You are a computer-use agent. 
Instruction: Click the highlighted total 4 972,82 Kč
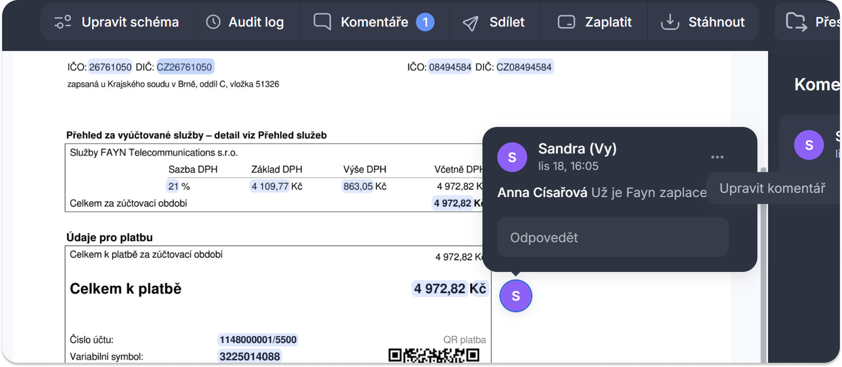click(x=450, y=289)
